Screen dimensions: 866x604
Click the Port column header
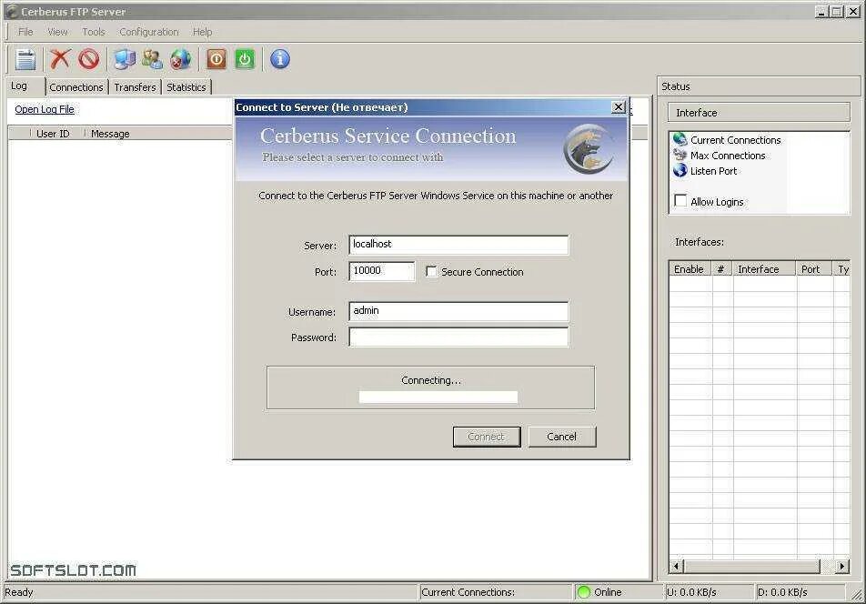814,269
